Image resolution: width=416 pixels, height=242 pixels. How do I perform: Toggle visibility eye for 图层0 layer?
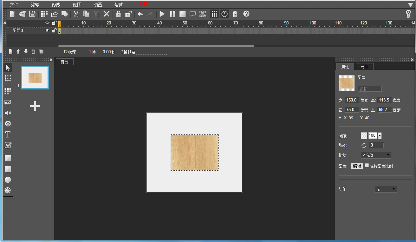pyautogui.click(x=47, y=30)
